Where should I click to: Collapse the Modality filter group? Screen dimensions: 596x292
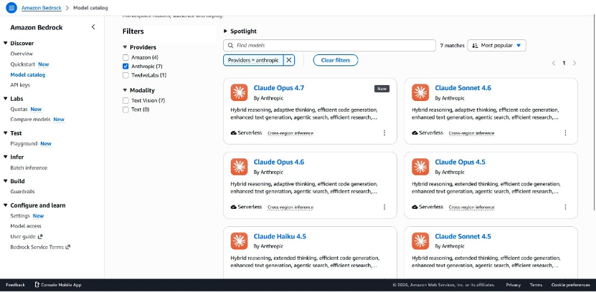(x=125, y=90)
